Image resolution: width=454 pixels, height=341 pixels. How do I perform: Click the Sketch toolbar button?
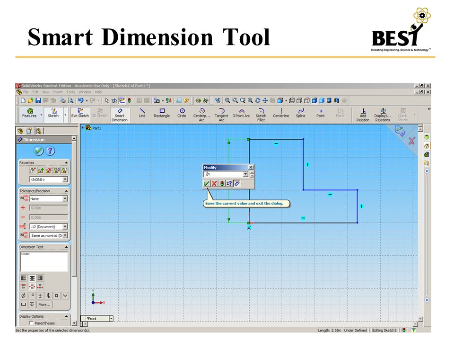pos(53,113)
